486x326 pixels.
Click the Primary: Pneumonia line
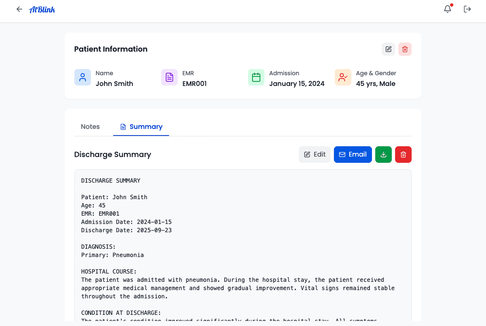(x=112, y=255)
